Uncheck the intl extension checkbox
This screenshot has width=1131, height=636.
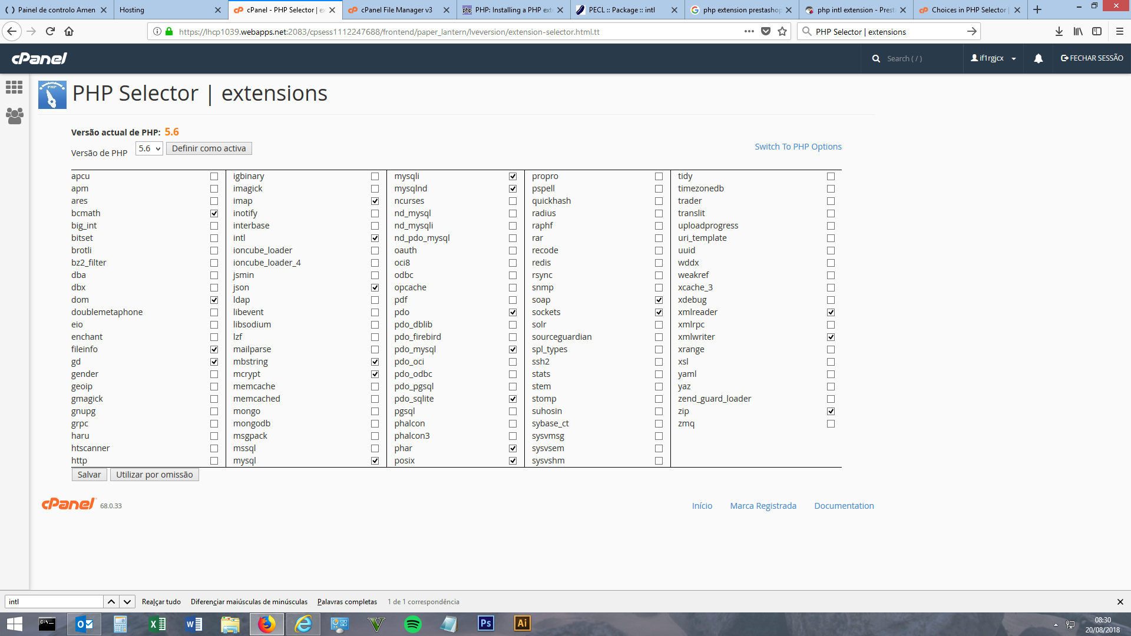click(x=375, y=238)
